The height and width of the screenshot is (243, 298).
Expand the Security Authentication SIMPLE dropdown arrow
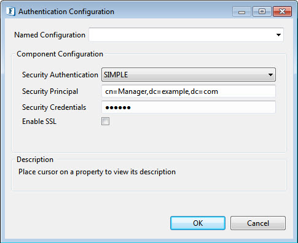click(x=270, y=75)
